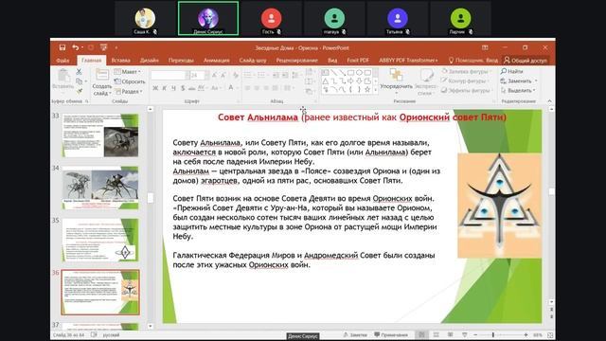
Task: Switch to reading view icon
Action: coord(451,334)
